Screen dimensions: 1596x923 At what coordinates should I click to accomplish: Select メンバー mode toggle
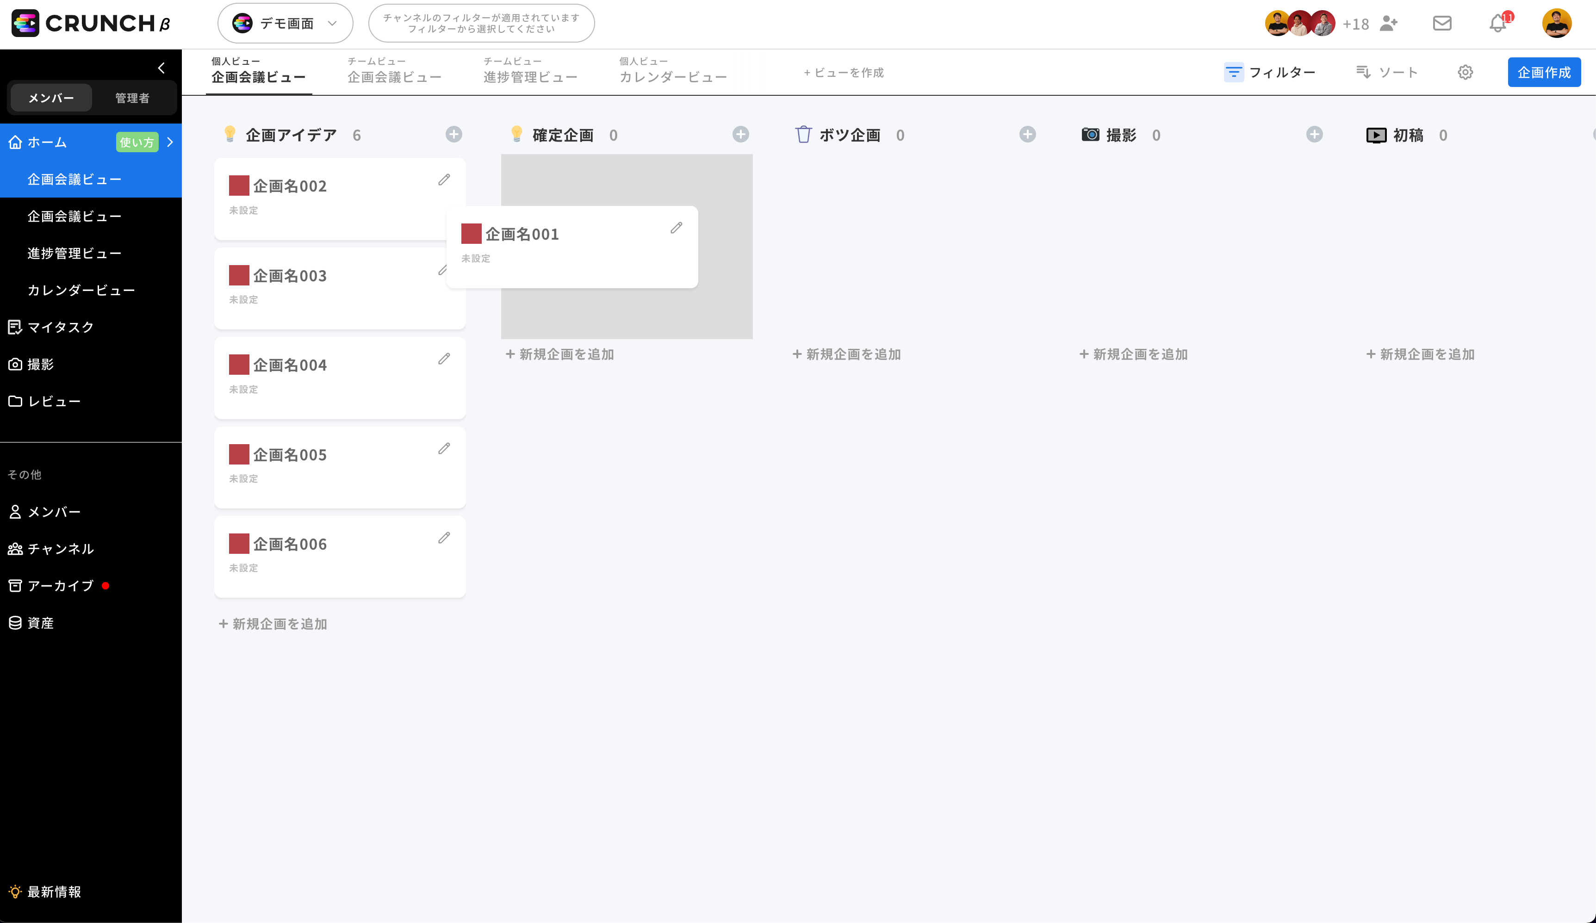click(x=51, y=98)
